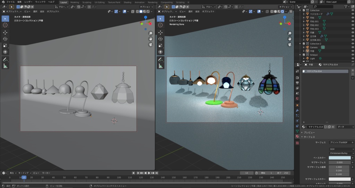Open the Christensen-Burley subsurface method dropdown

341,153
